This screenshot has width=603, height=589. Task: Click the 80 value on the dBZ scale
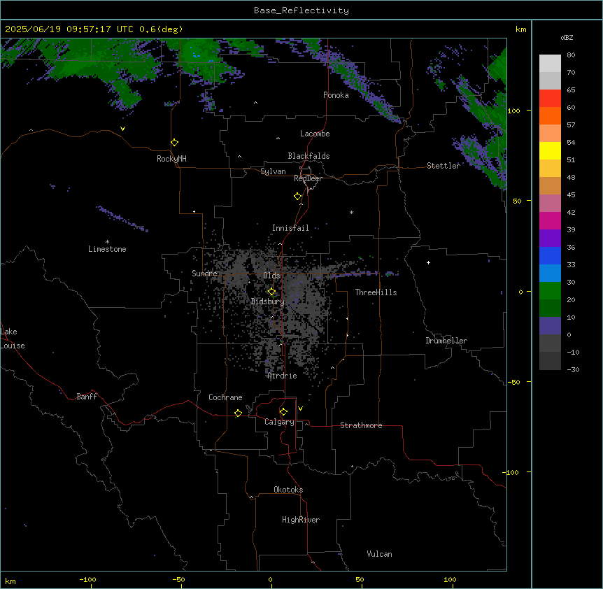coord(571,55)
